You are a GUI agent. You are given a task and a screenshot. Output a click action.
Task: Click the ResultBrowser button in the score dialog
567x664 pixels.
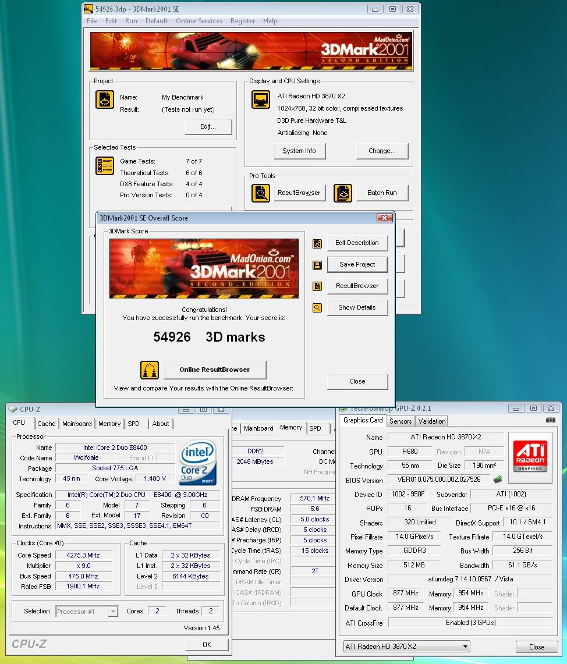[x=357, y=286]
